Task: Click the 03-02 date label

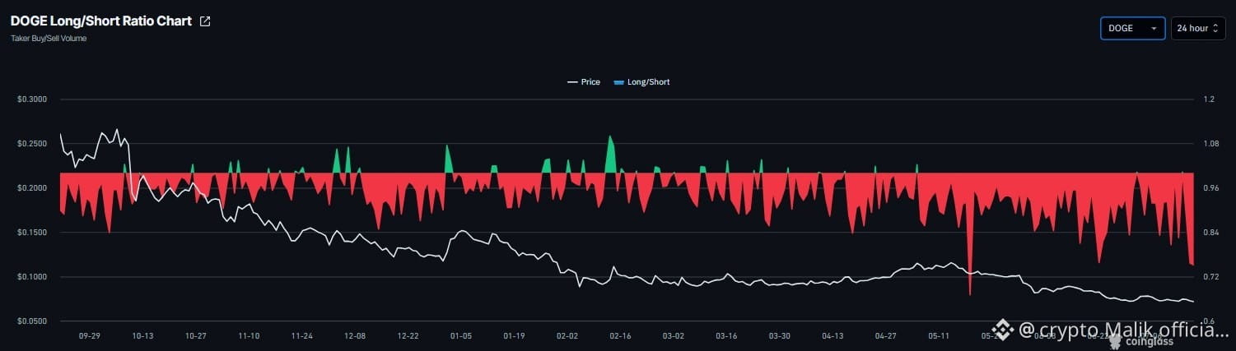Action: 674,336
